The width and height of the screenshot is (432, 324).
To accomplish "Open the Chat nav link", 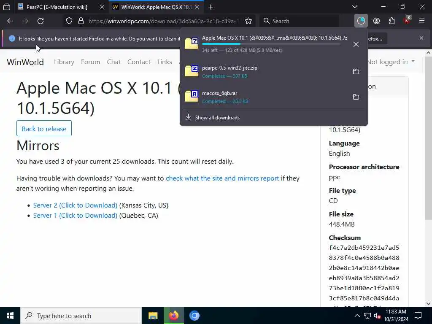I will point(114,62).
